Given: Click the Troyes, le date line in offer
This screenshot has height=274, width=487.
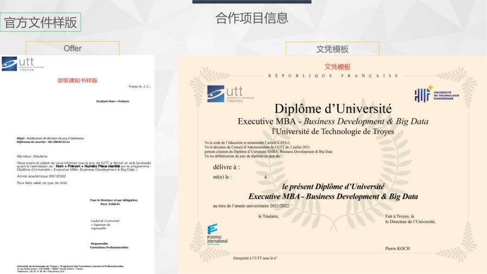Looking at the screenshot, I should click(x=140, y=86).
